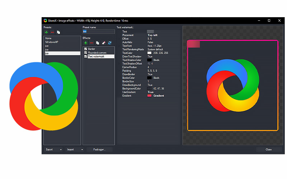Open the TextShadowColor black swatch
The image size is (287, 179).
tap(149, 60)
